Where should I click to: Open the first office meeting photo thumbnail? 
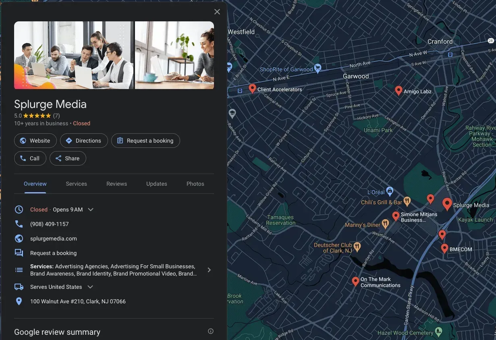click(73, 55)
